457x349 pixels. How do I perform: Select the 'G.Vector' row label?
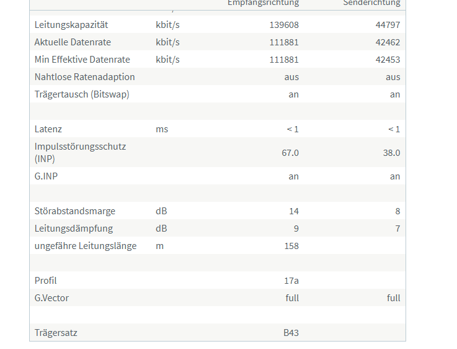click(x=51, y=298)
